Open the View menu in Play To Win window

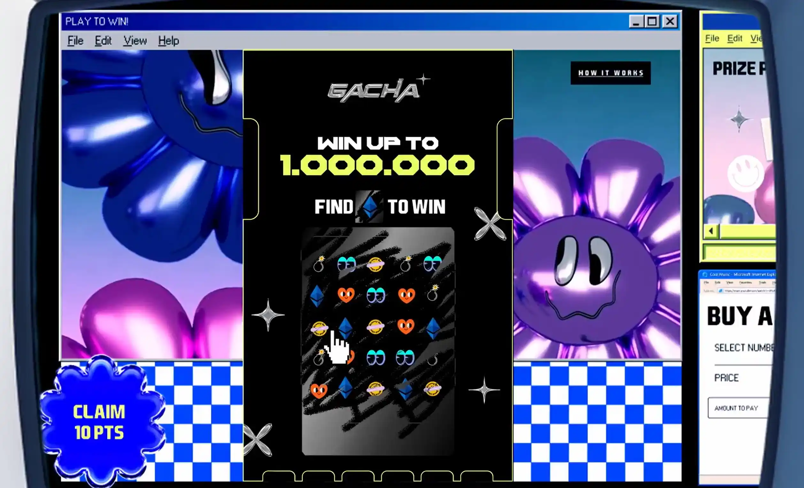pos(135,41)
